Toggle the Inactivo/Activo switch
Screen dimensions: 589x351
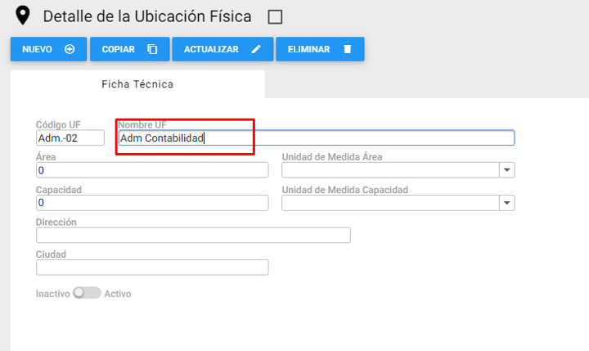[88, 293]
